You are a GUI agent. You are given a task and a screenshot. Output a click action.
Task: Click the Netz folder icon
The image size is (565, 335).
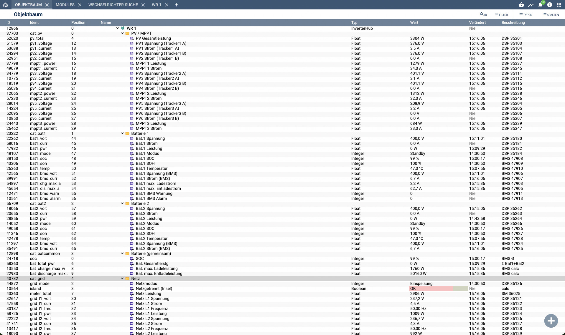tap(127, 278)
